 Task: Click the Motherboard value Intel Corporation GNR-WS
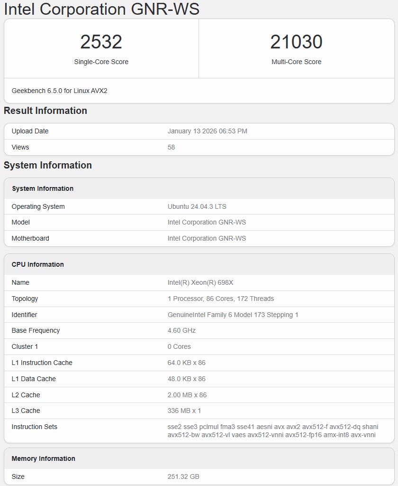207,238
